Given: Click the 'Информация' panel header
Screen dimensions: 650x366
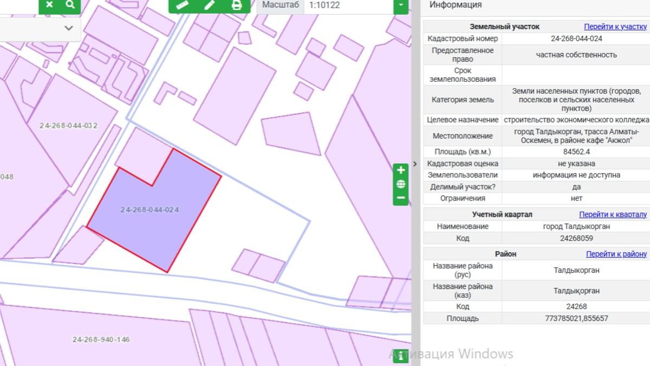Looking at the screenshot, I should point(455,5).
